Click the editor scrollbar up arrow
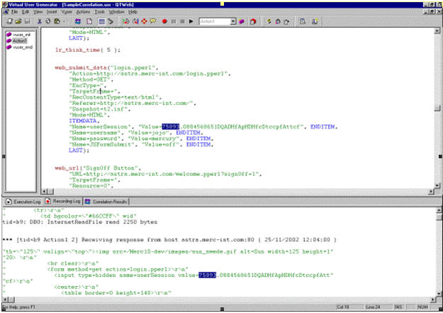The height and width of the screenshot is (313, 443). coord(437,31)
